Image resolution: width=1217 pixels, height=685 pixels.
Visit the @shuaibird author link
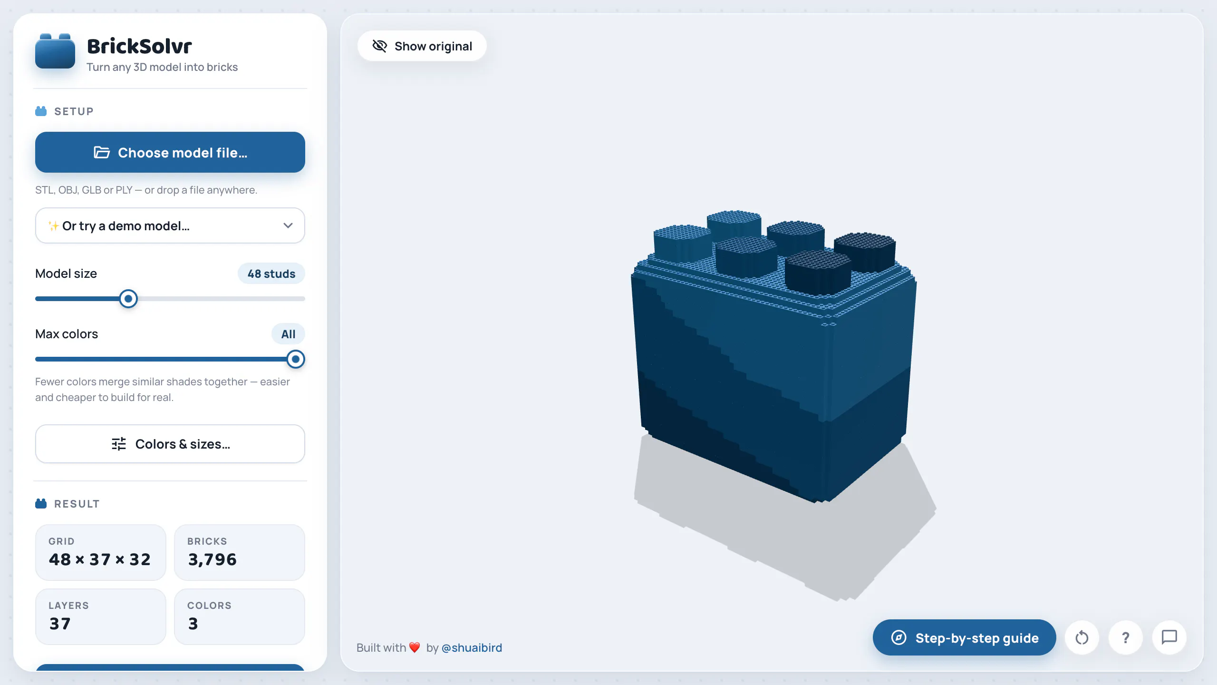tap(472, 648)
